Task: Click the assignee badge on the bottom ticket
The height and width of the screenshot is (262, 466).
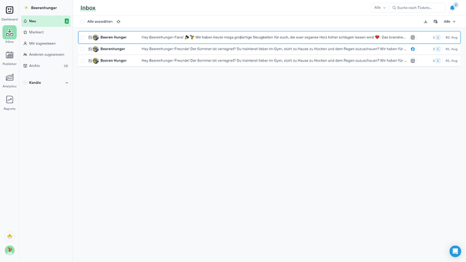Action: pyautogui.click(x=438, y=61)
